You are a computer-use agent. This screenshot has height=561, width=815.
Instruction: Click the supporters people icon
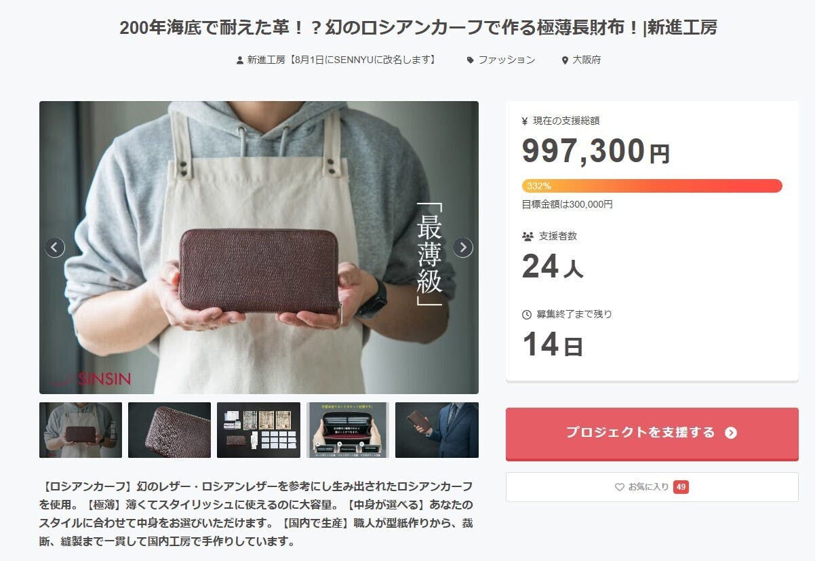pos(528,237)
